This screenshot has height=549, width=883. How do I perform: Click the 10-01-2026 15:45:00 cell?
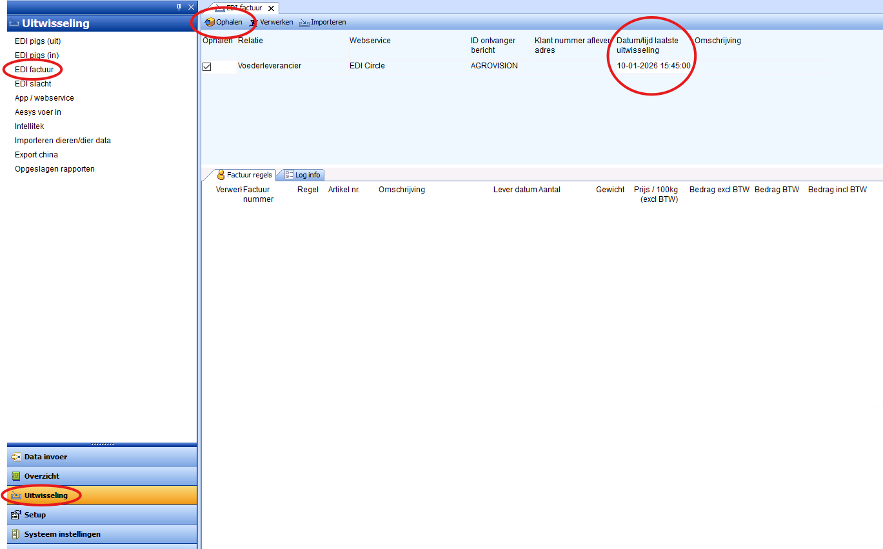(x=653, y=66)
